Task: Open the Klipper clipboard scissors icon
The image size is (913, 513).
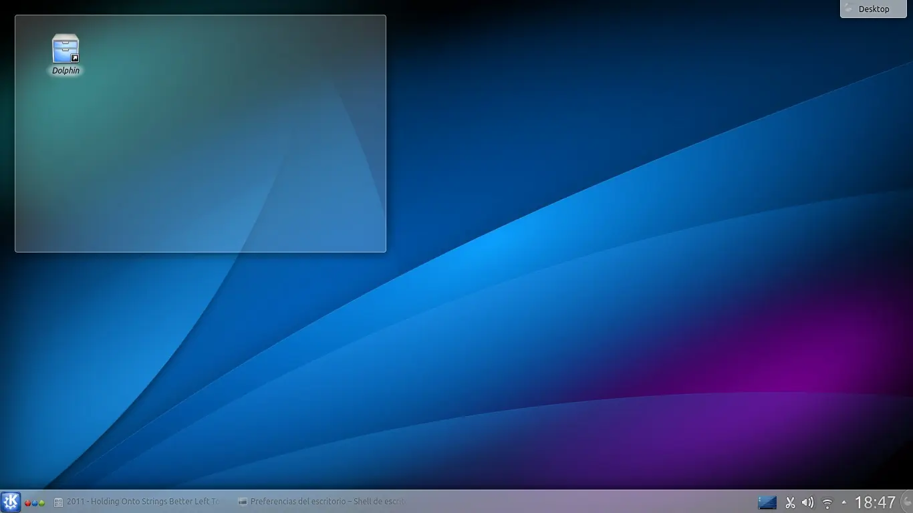Action: [x=791, y=502]
